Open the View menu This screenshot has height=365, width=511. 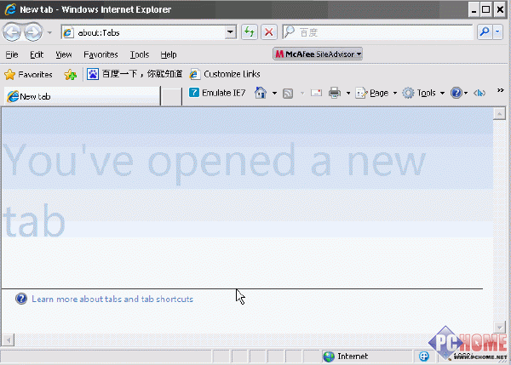(64, 54)
